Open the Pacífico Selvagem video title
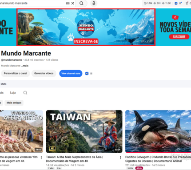 [x=158, y=159]
